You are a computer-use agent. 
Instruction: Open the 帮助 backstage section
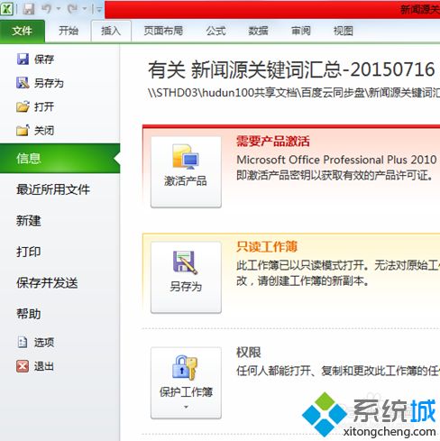tap(29, 314)
